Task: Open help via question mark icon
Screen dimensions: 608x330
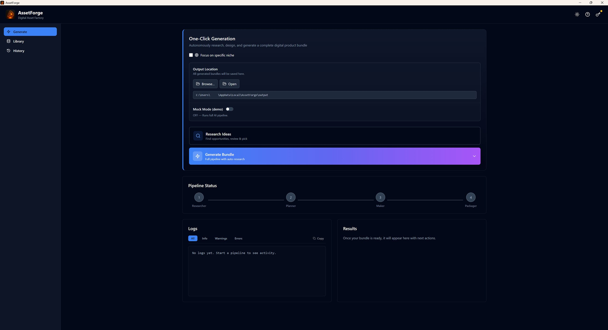Action: 587,14
